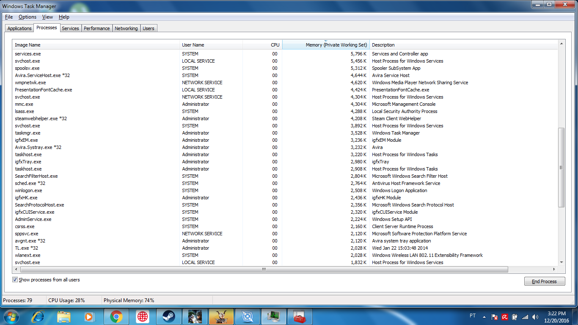Switch to the TERA game taskbar button
The height and width of the screenshot is (325, 578).
(221, 317)
